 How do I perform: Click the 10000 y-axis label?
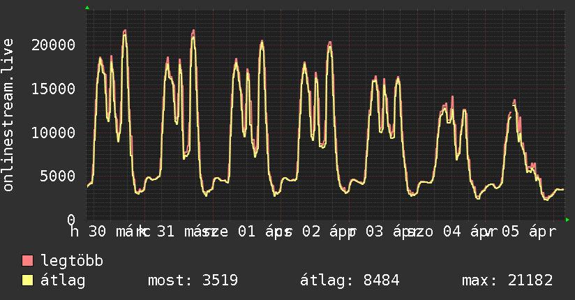54,133
